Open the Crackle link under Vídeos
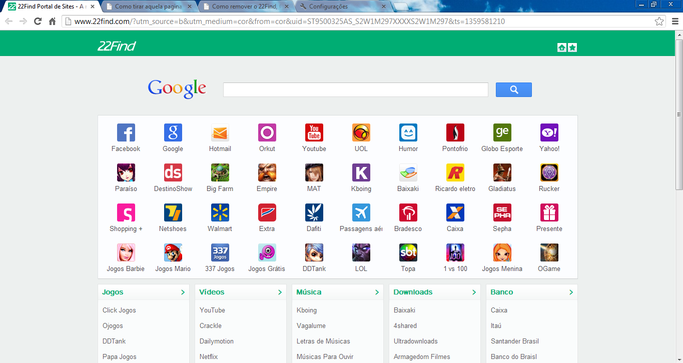 click(211, 325)
